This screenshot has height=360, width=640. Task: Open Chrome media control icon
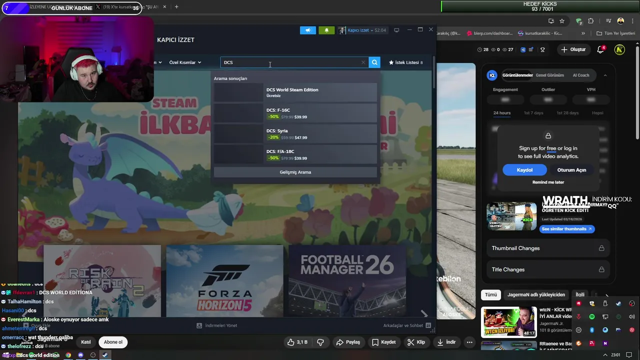coord(608,21)
